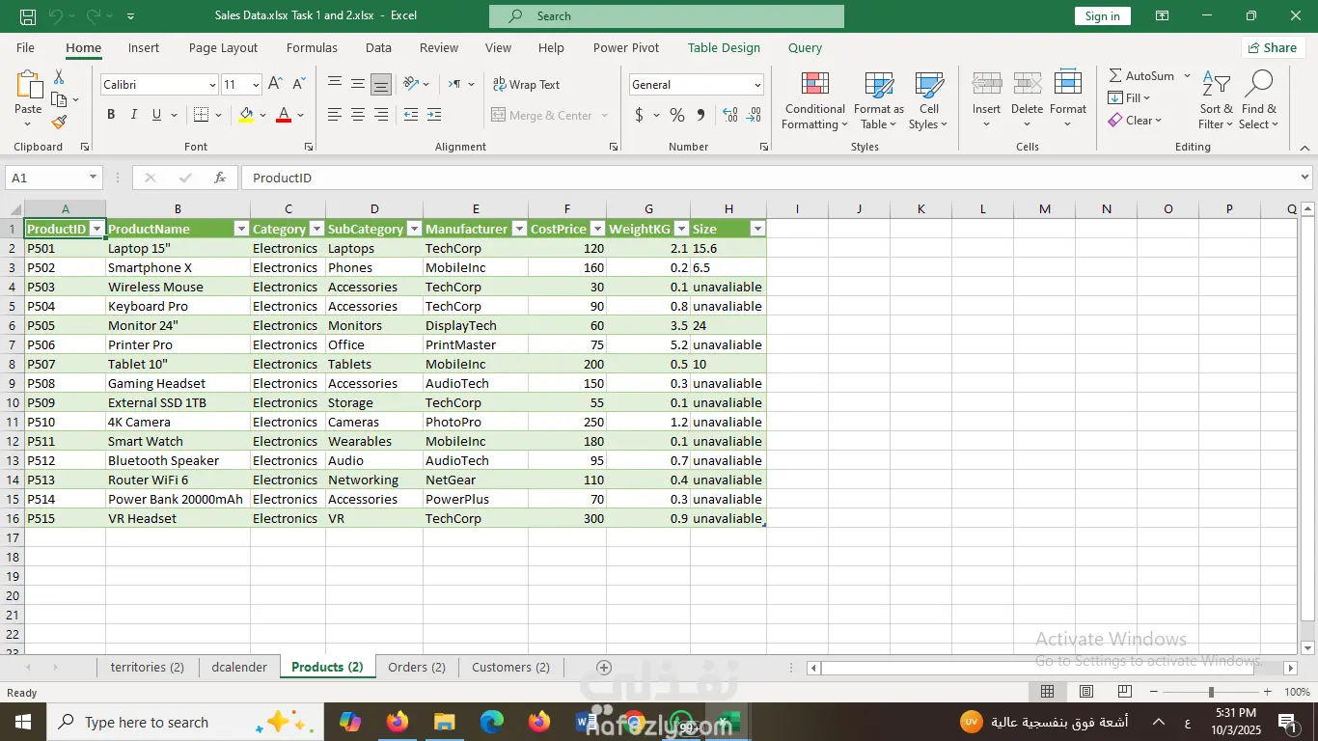Toggle Bold formatting
This screenshot has width=1318, height=741.
[111, 115]
